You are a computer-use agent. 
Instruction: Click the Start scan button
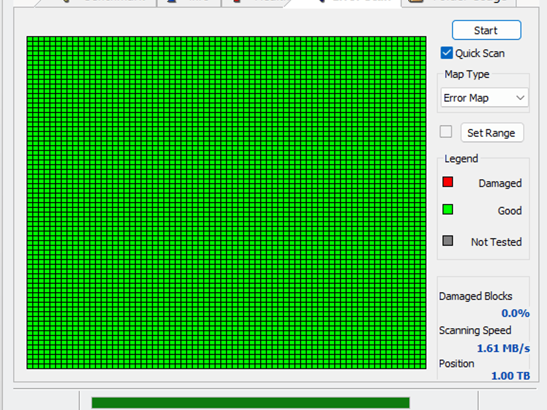(x=486, y=30)
